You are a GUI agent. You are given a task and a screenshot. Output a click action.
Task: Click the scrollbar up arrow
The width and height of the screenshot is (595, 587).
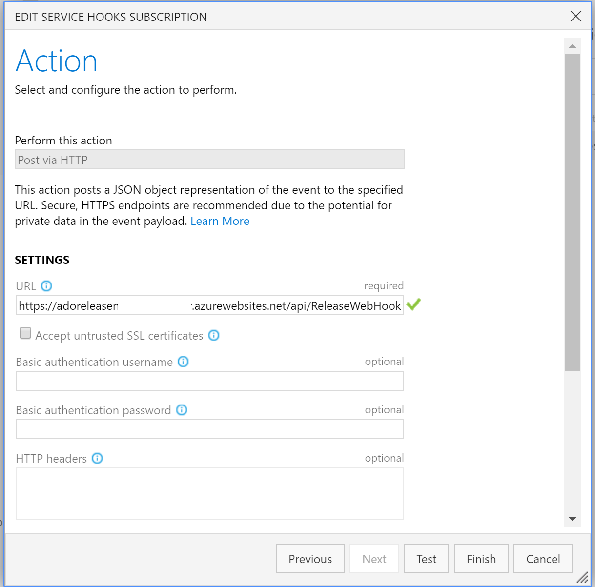pyautogui.click(x=573, y=45)
